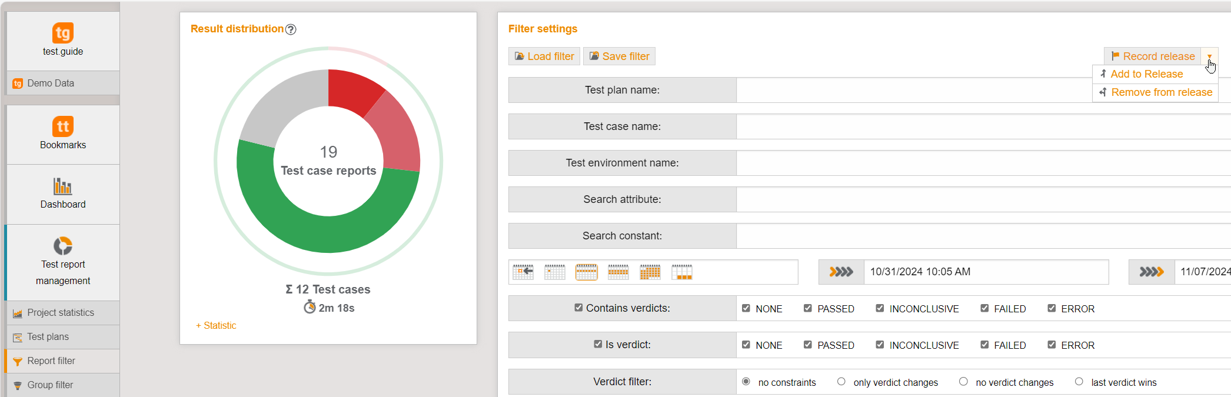
Task: Click the gray segment of donut chart
Action: pos(287,110)
